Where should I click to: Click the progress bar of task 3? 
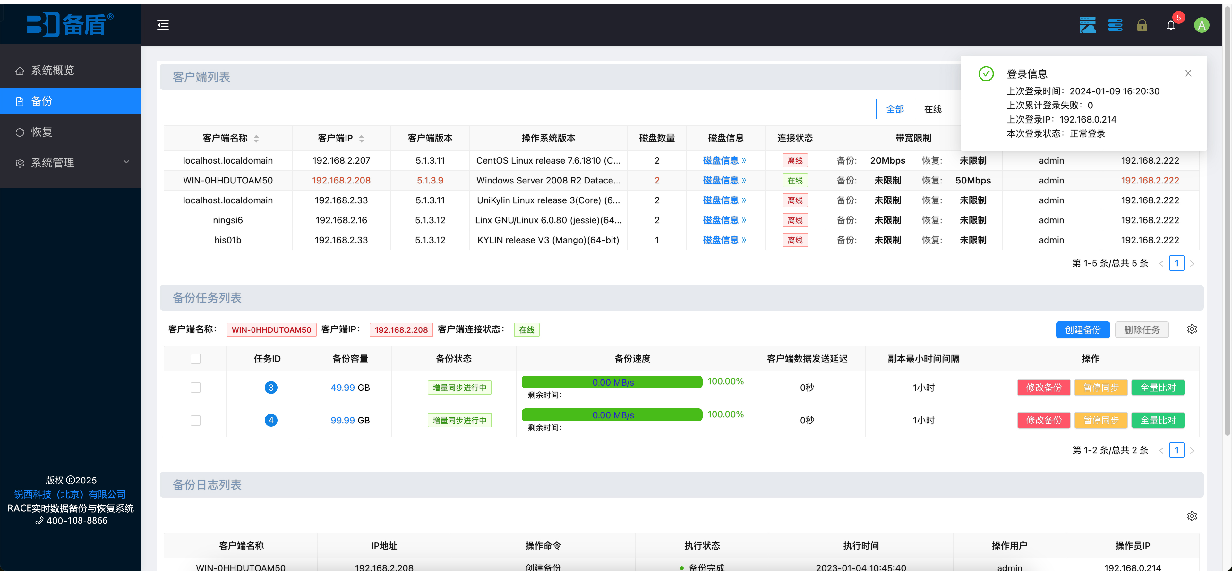pos(612,382)
